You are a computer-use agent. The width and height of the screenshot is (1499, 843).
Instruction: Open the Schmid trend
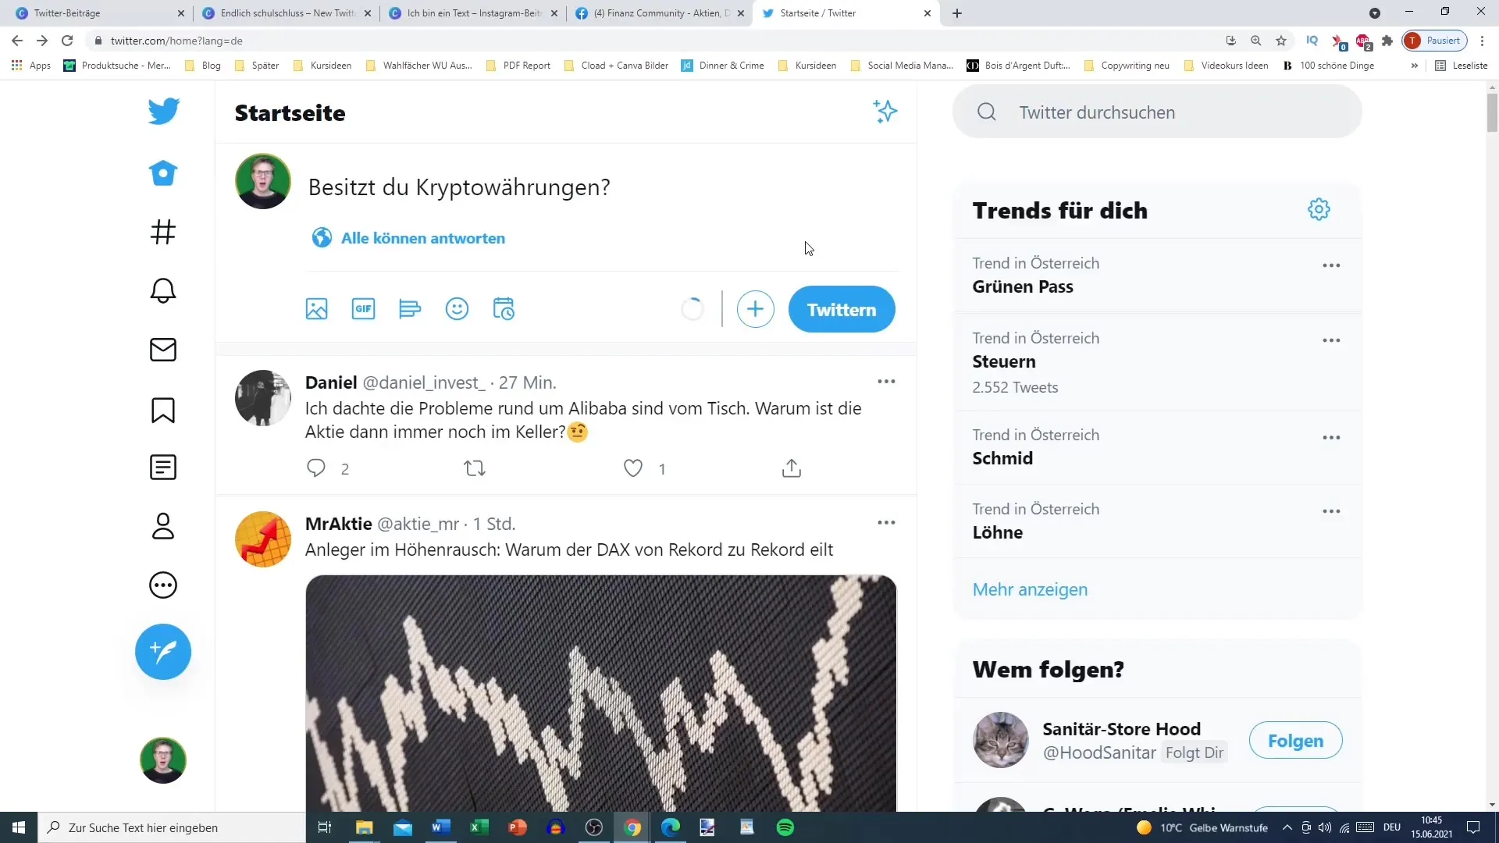point(1157,447)
